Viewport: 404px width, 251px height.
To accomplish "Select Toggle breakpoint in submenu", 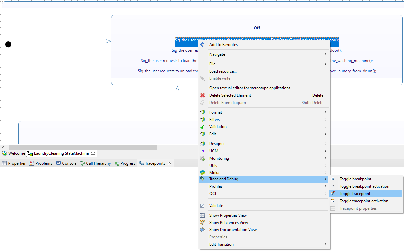I will point(366,179).
